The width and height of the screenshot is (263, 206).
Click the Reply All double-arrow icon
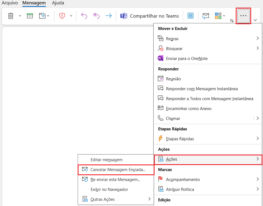[x=96, y=16]
